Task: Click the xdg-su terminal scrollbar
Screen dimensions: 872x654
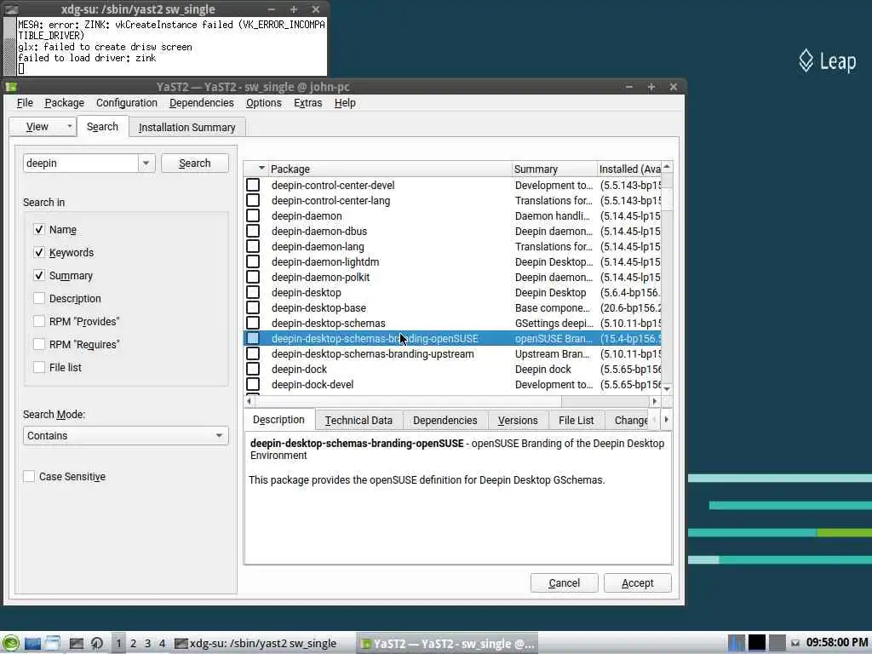Action: click(10, 46)
